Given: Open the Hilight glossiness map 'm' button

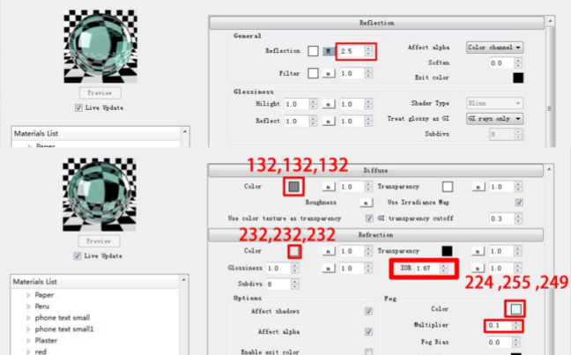Looking at the screenshot, I should click(x=329, y=105).
